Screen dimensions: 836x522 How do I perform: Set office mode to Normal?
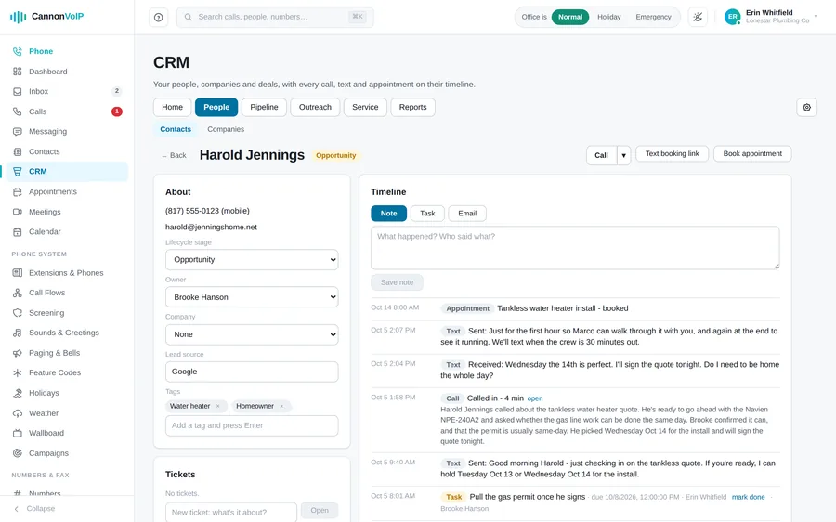[x=570, y=17]
